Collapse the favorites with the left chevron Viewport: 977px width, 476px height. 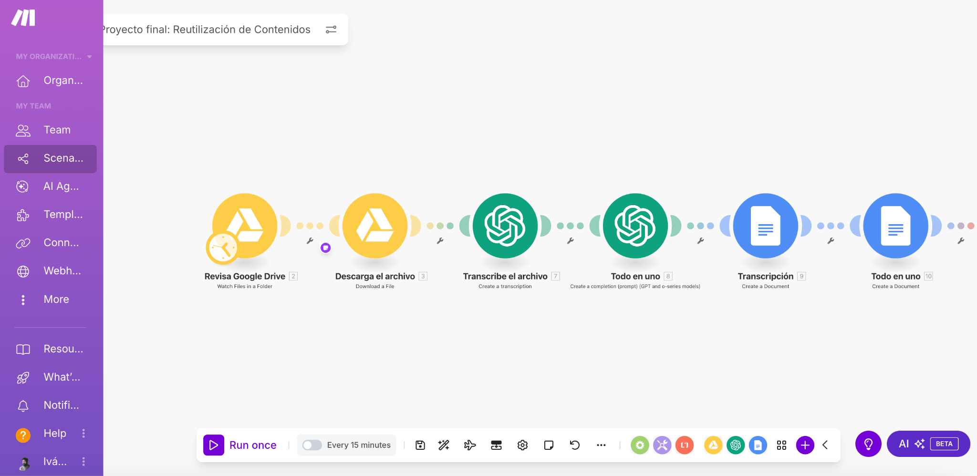tap(825, 445)
